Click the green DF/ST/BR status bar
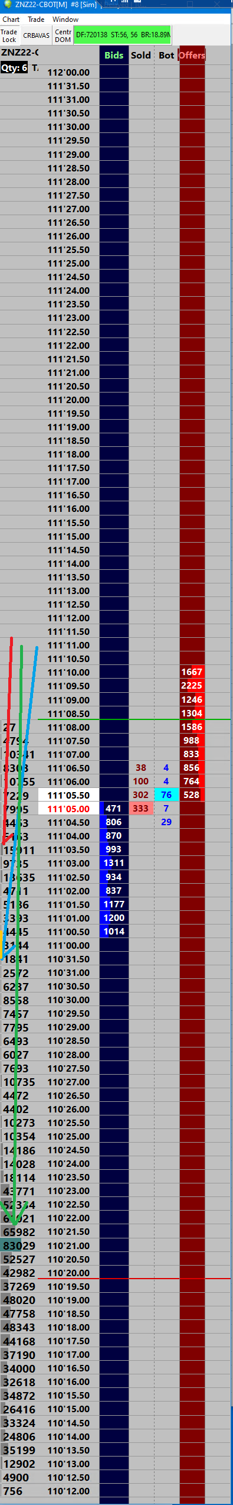This screenshot has height=1505, width=233. tap(122, 35)
